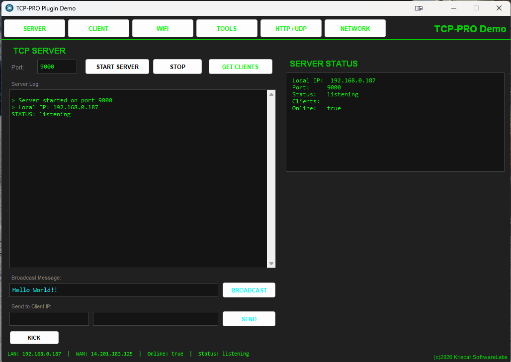Click the compact overlay icon in title bar
The height and width of the screenshot is (362, 511).
point(419,8)
